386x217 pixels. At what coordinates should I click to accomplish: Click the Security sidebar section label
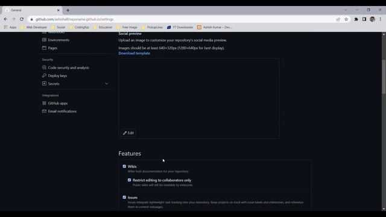[x=48, y=60]
